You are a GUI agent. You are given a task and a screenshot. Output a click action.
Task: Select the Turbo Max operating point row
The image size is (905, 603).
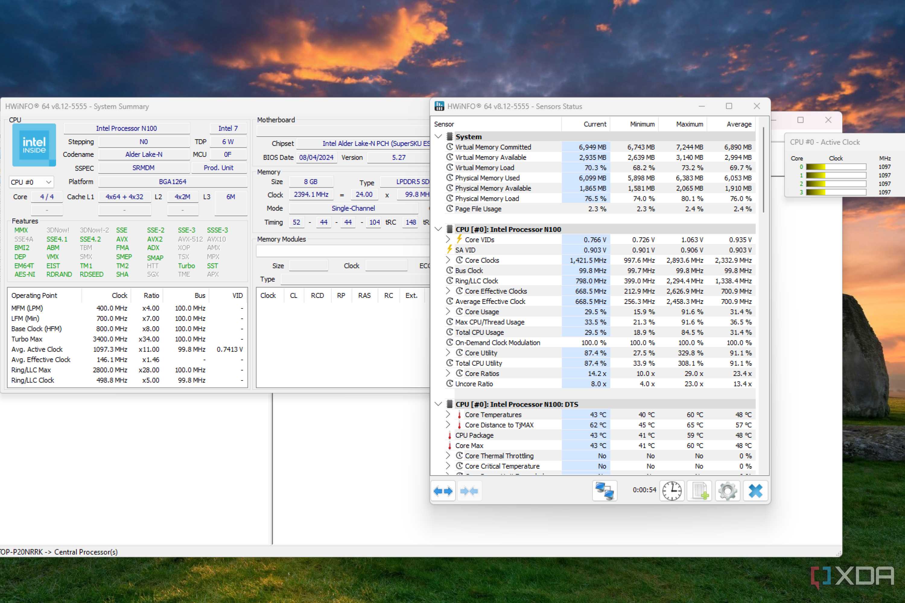tap(127, 339)
